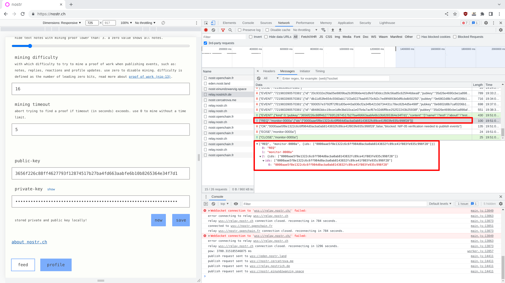Switch to Lighthouse tab
The image size is (505, 283).
point(387,23)
